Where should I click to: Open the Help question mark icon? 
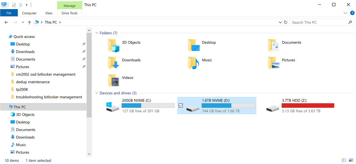pos(352,13)
